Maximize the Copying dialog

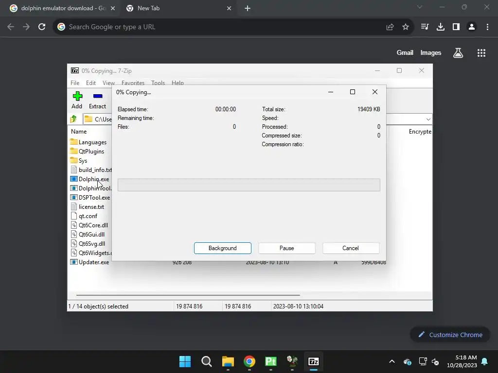tap(353, 92)
